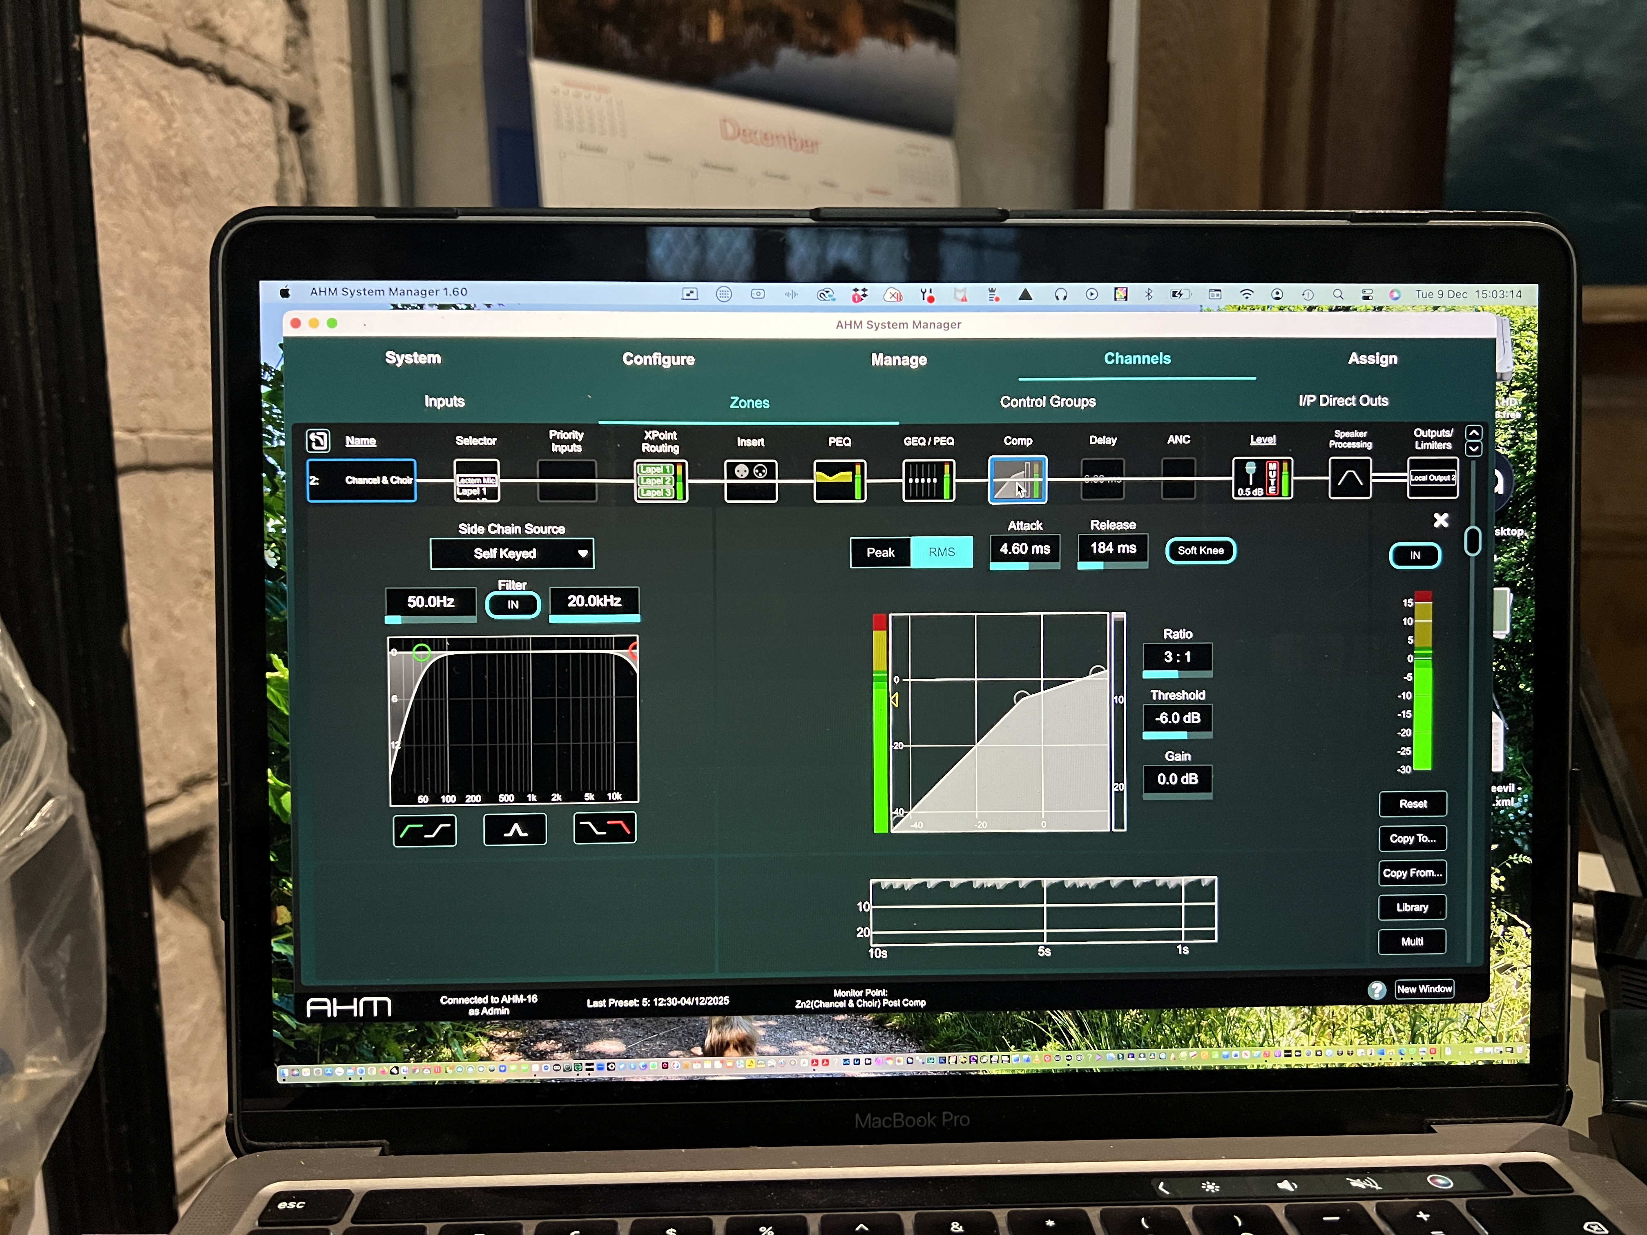Open the XPoint Routing block icon
1647x1235 pixels.
point(661,481)
